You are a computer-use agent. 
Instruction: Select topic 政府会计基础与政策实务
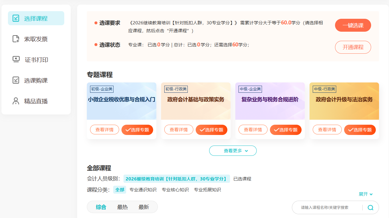(x=212, y=130)
